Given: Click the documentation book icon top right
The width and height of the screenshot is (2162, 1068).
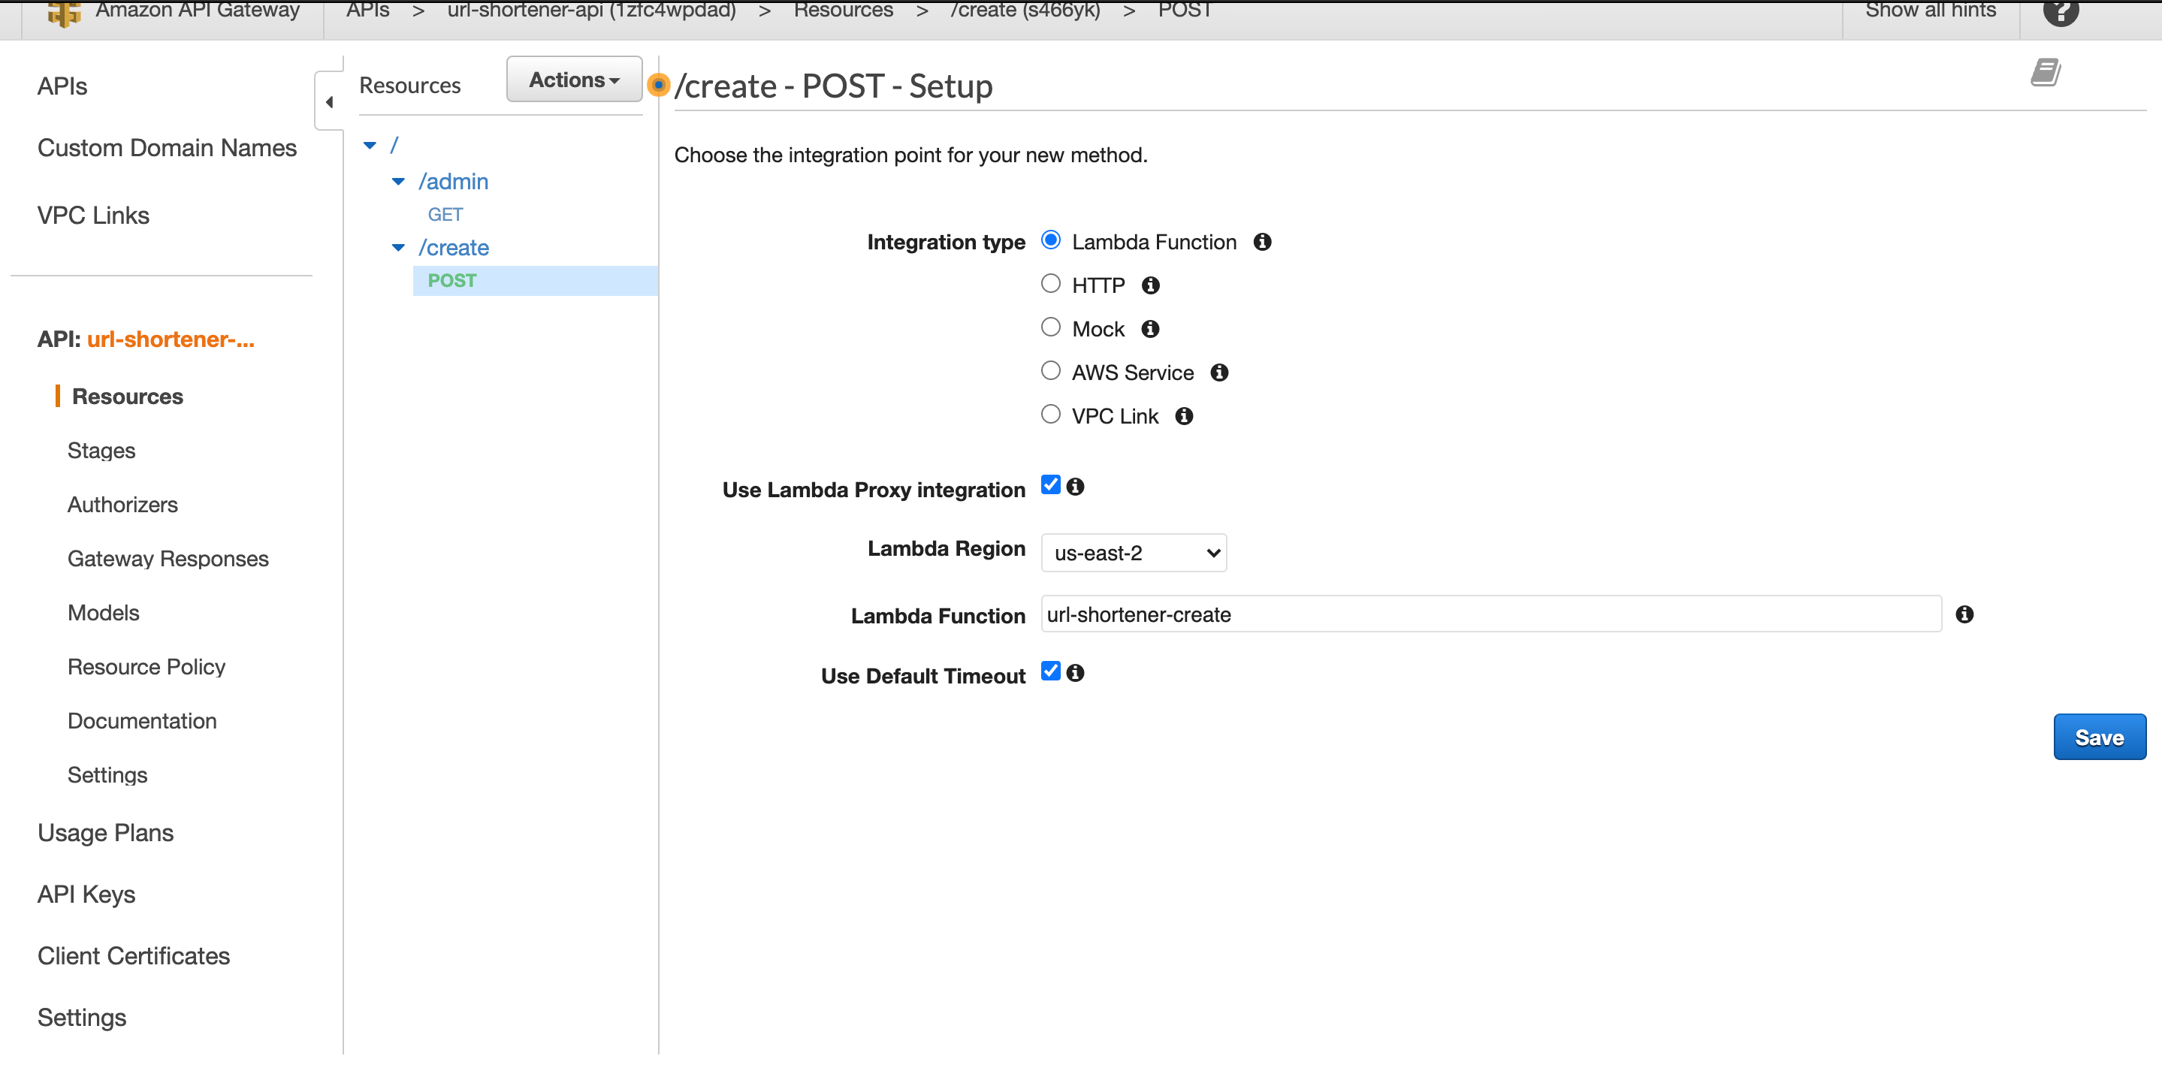Looking at the screenshot, I should pyautogui.click(x=2046, y=72).
